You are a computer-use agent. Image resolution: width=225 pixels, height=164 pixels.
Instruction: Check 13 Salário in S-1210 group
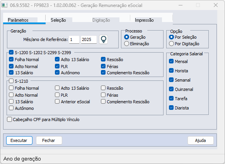(x=11, y=101)
